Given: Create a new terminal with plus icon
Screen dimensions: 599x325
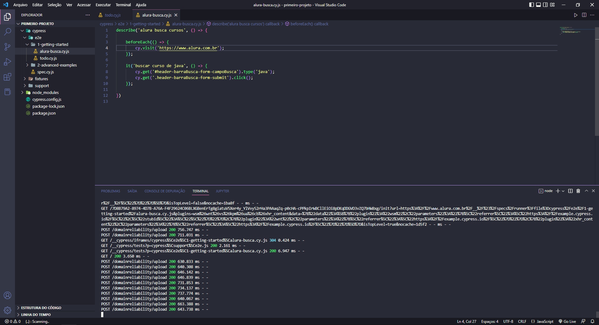Looking at the screenshot, I should [x=558, y=191].
